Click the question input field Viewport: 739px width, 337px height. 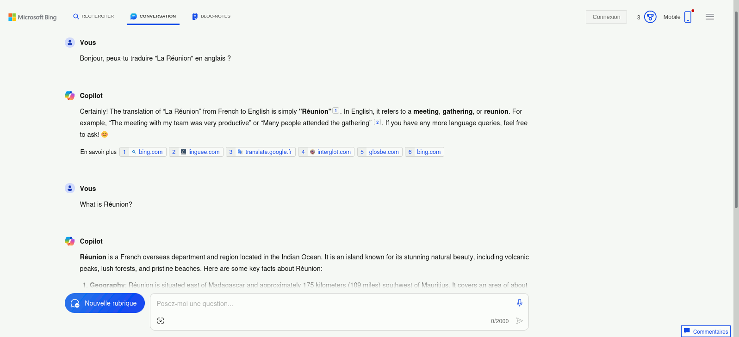pyautogui.click(x=333, y=304)
